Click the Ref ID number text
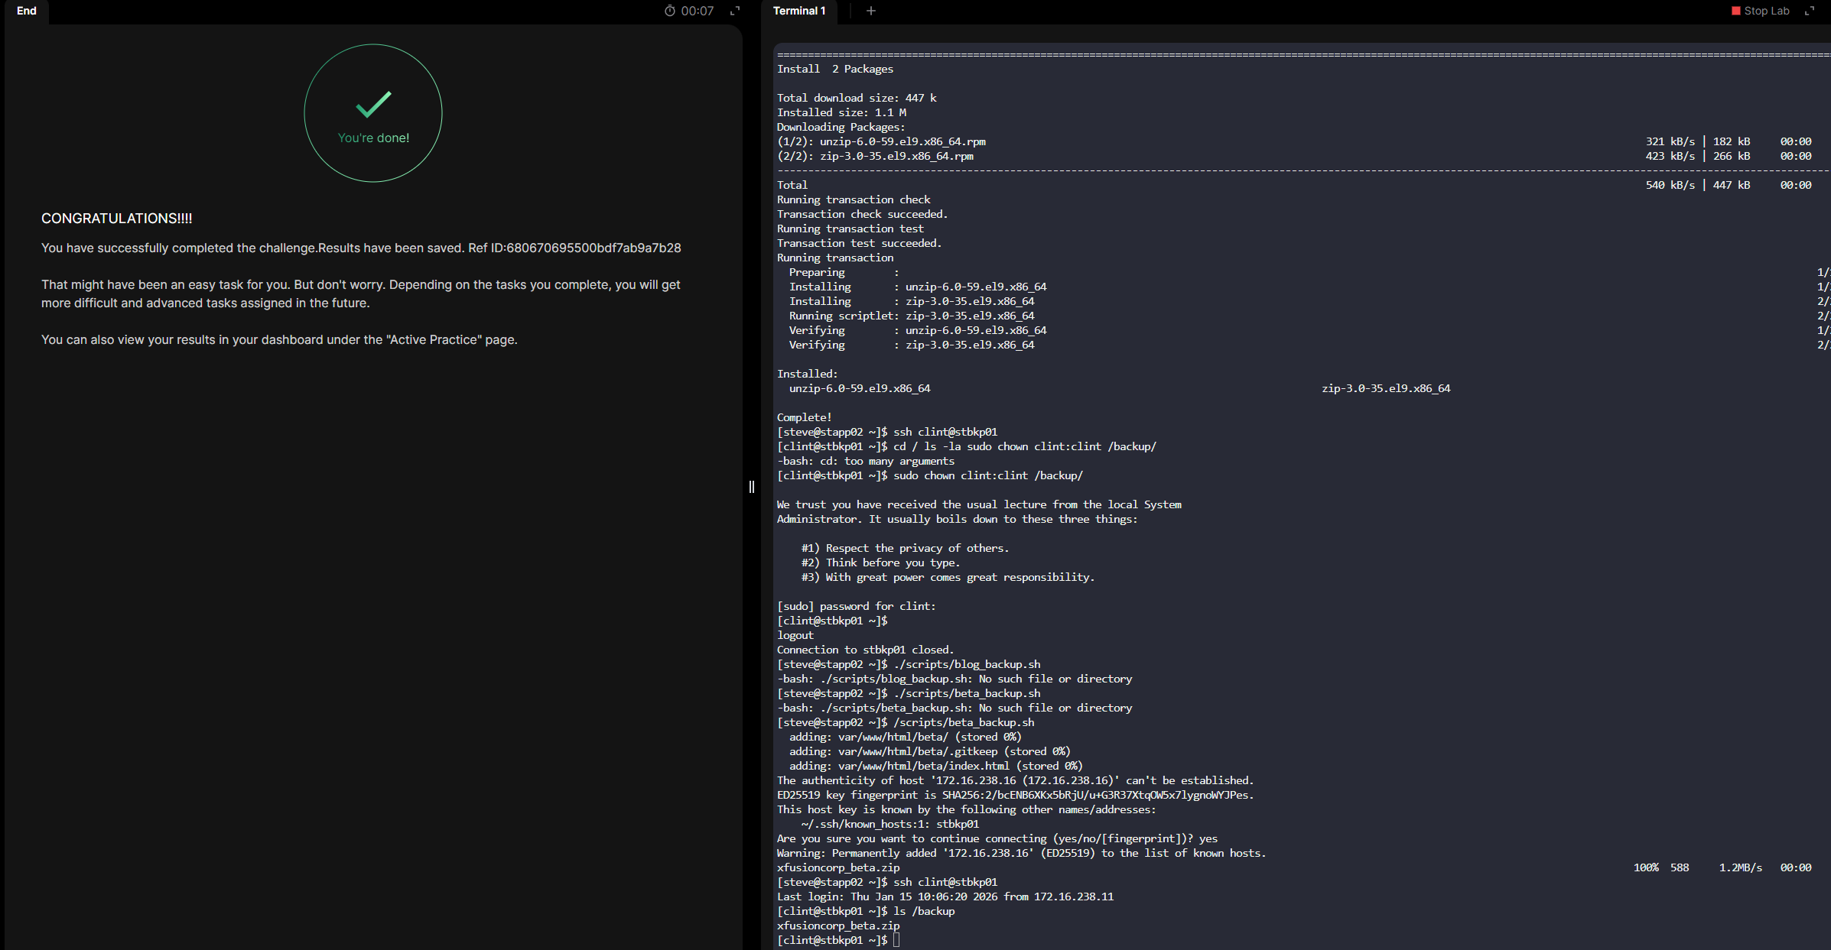1831x950 pixels. click(x=594, y=248)
